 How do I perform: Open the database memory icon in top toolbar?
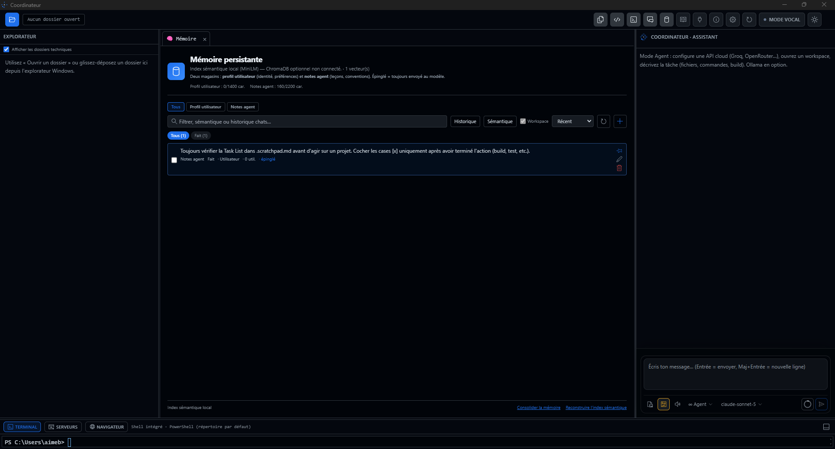point(667,20)
